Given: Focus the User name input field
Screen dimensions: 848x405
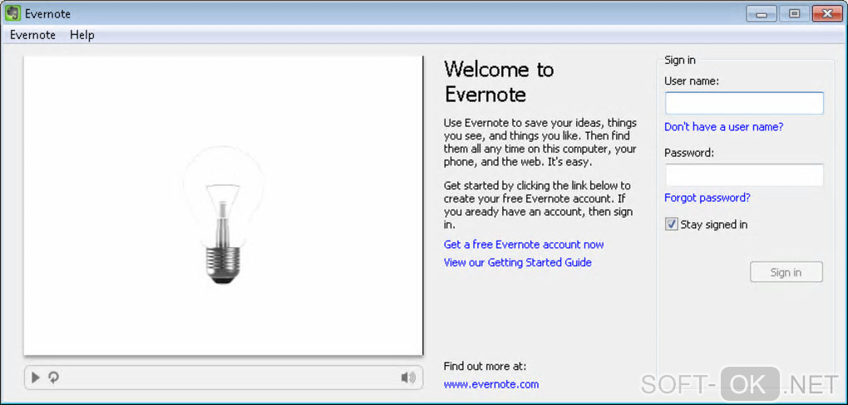Looking at the screenshot, I should point(744,103).
